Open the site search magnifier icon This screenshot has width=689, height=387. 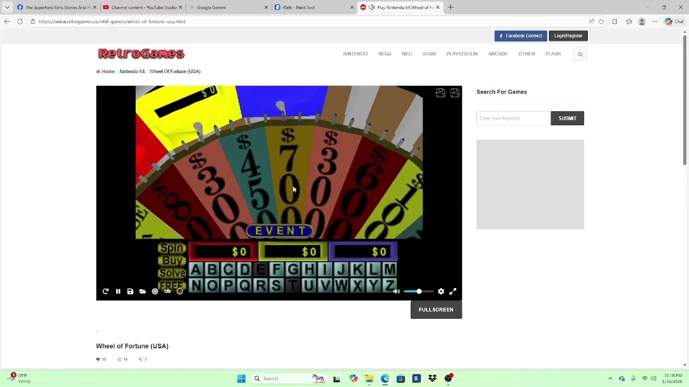click(580, 54)
